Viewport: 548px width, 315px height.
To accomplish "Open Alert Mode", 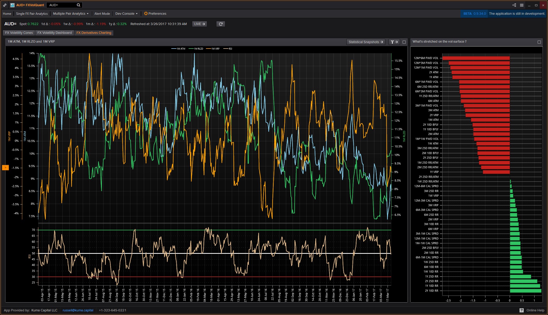I will point(102,14).
